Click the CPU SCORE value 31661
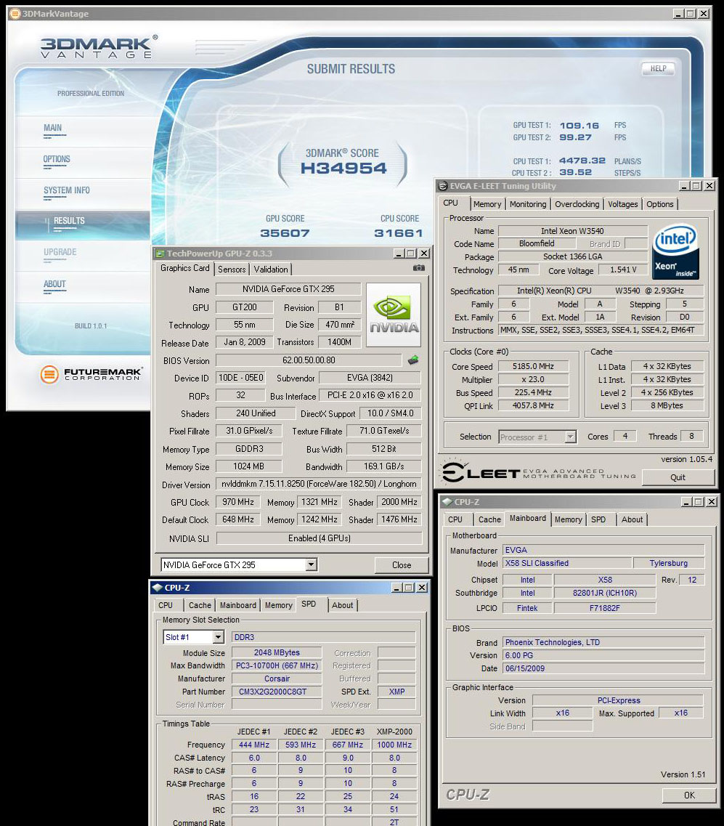 tap(399, 233)
